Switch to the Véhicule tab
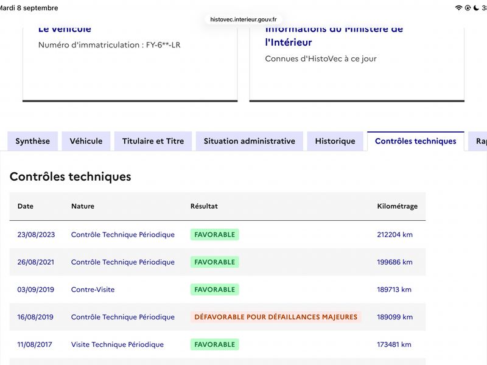The width and height of the screenshot is (487, 365). click(x=86, y=141)
